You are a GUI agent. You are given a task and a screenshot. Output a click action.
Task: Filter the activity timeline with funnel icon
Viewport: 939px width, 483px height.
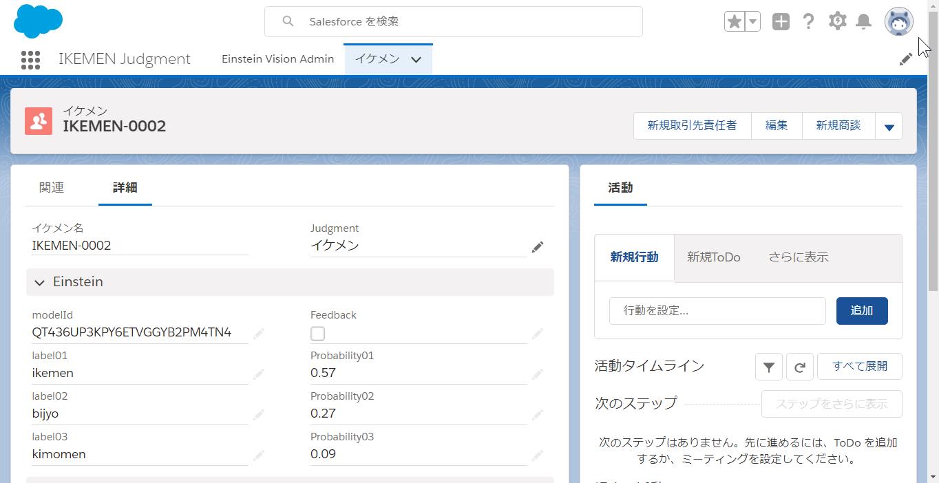[x=768, y=367]
